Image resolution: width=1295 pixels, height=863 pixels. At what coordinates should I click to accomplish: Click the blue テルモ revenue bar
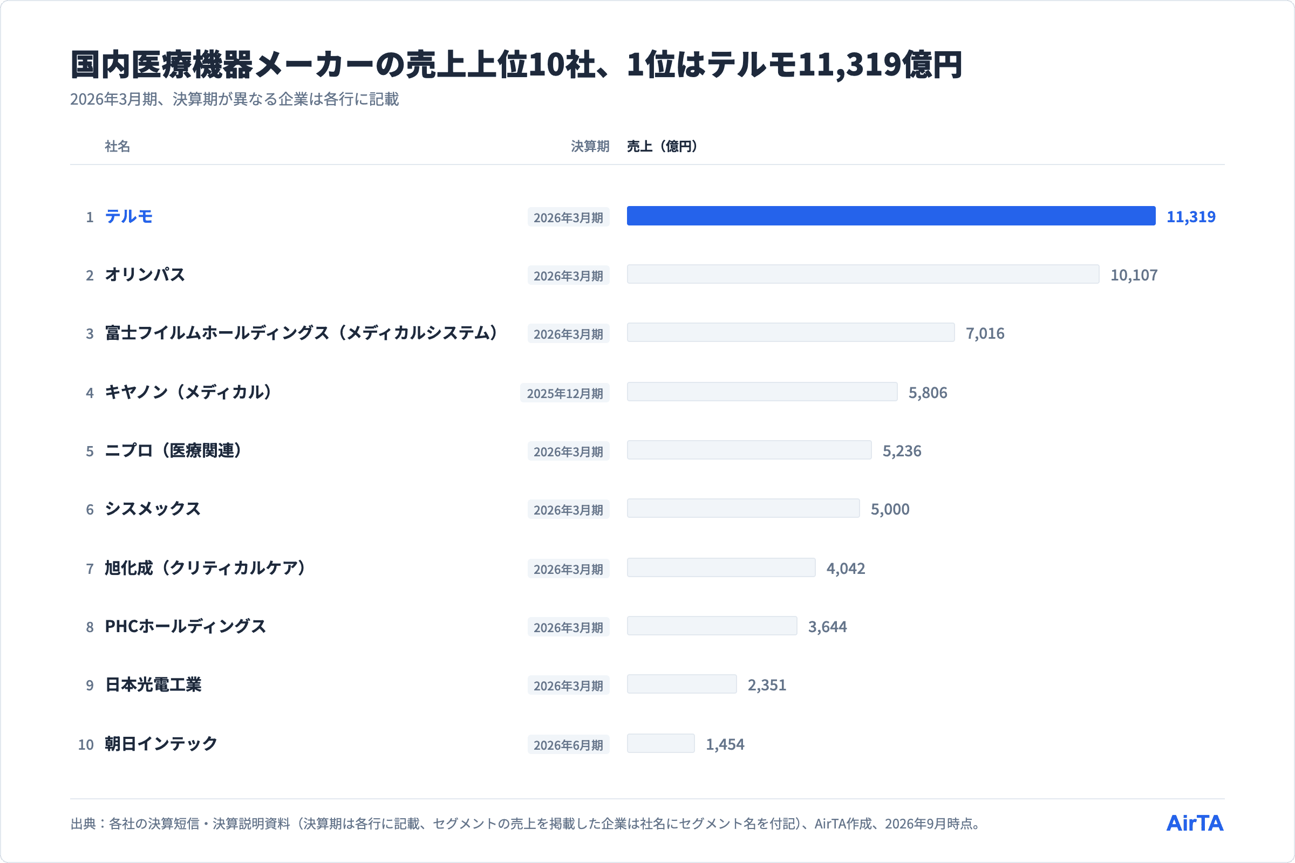(x=891, y=216)
